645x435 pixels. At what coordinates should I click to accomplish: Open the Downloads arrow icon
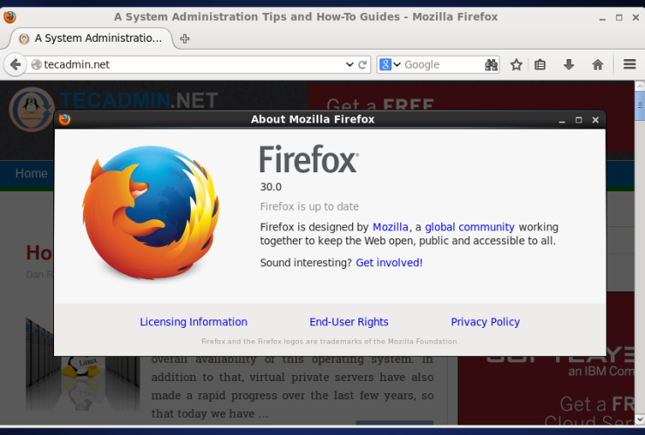[x=568, y=64]
